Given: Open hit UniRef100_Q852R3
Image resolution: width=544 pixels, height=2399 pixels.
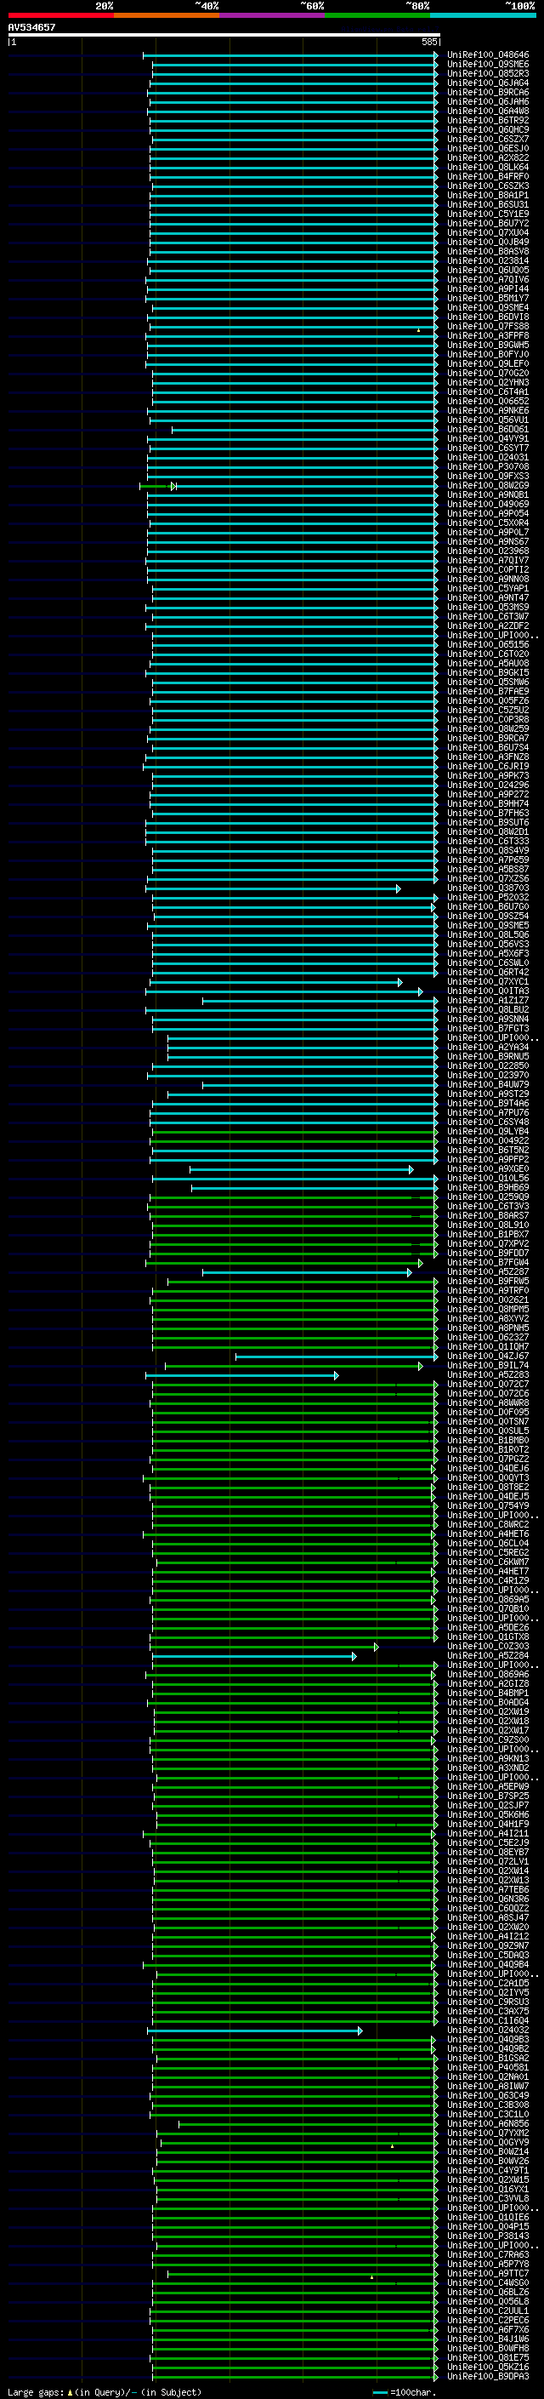Looking at the screenshot, I should point(488,73).
